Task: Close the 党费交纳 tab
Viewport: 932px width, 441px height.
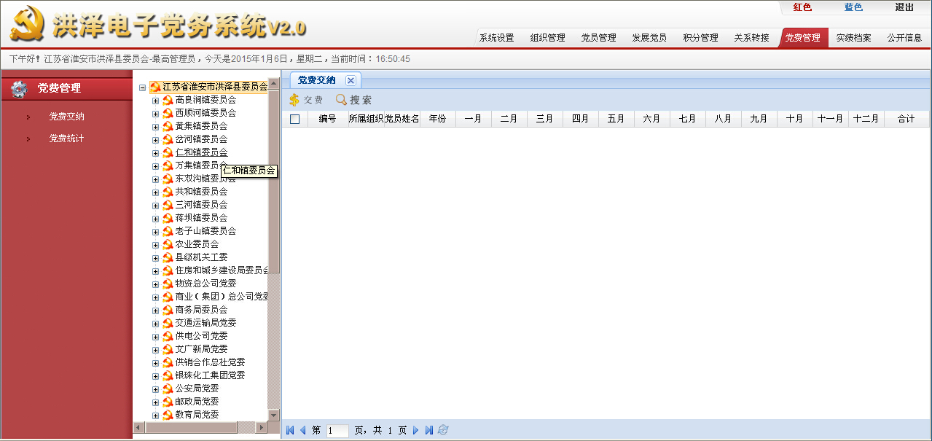Action: click(x=351, y=80)
